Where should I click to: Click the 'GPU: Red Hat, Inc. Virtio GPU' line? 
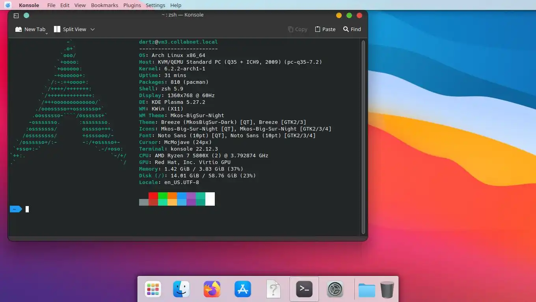pyautogui.click(x=185, y=162)
